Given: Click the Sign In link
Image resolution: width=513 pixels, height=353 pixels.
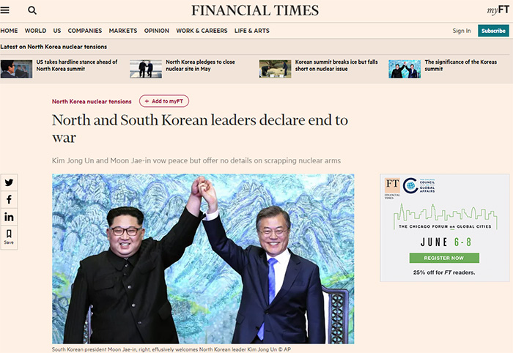Looking at the screenshot, I should coord(461,31).
